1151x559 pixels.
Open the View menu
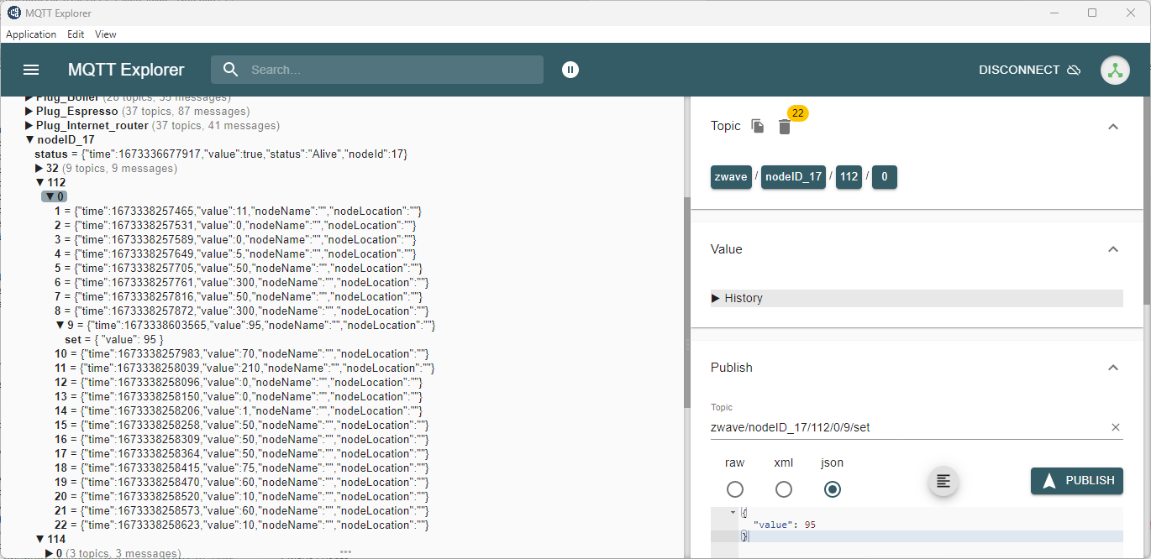click(105, 34)
